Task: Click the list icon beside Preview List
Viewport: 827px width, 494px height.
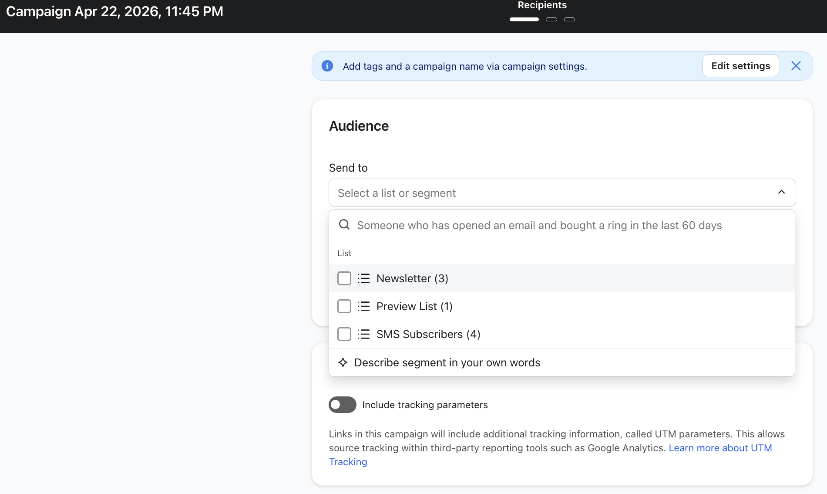Action: [x=364, y=306]
